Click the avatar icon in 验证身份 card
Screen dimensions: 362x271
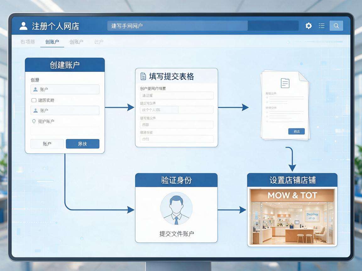click(x=176, y=209)
